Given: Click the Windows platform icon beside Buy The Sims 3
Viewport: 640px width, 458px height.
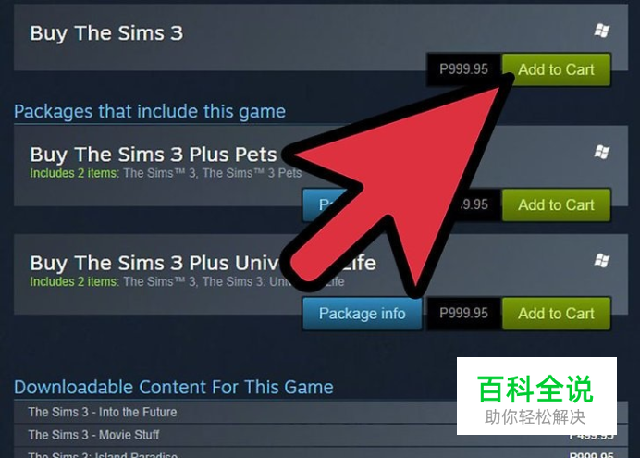Looking at the screenshot, I should click(x=602, y=31).
